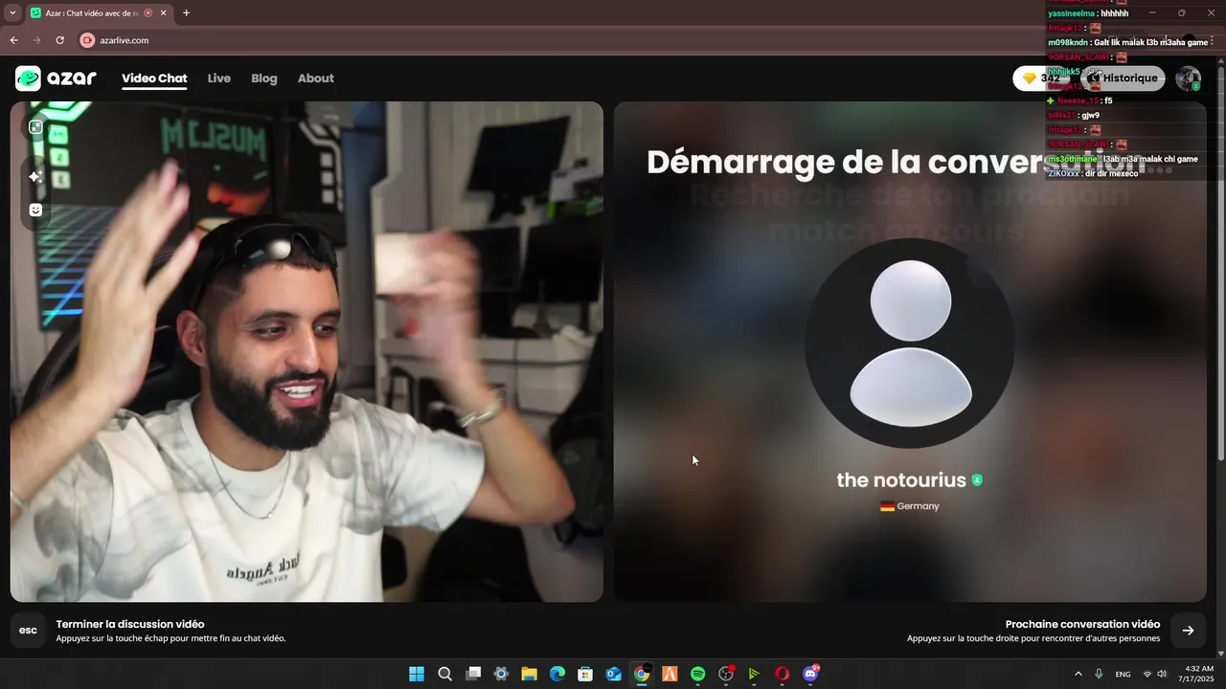Open the Blog page
1226x689 pixels.
[x=264, y=78]
